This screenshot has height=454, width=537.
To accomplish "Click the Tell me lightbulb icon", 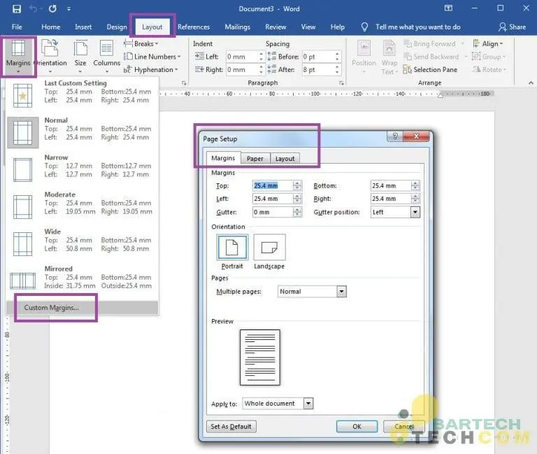I will [x=364, y=27].
